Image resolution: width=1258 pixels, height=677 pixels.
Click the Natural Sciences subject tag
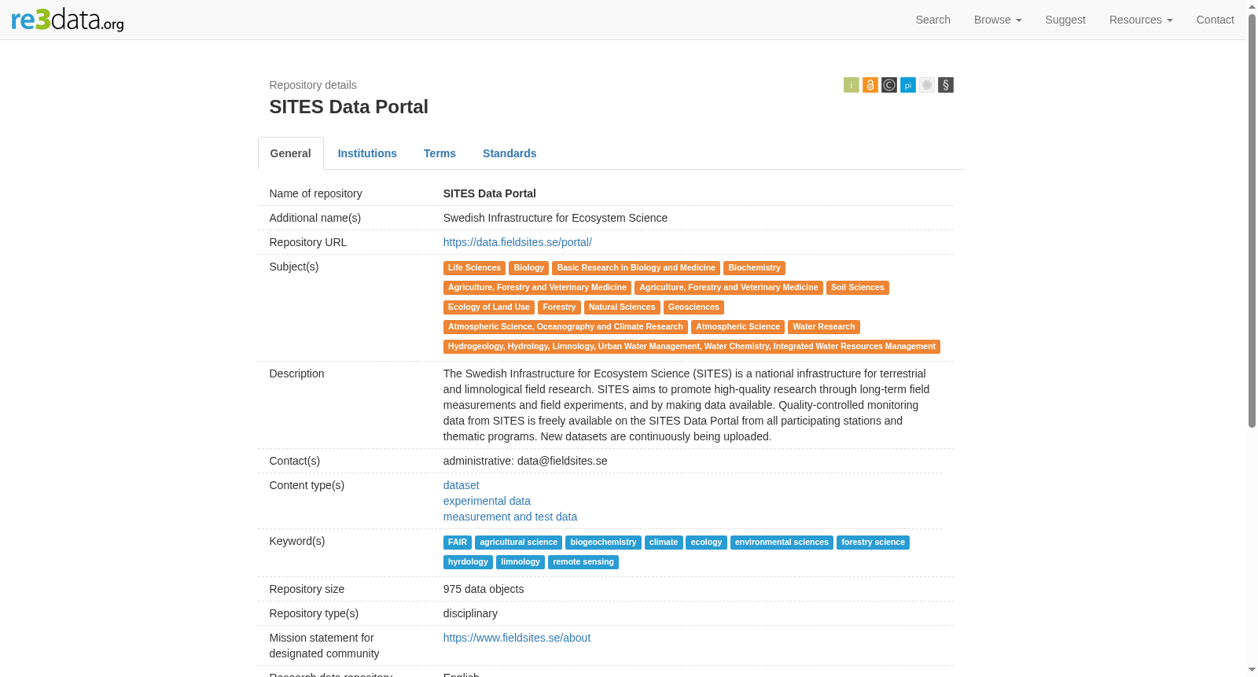pos(622,307)
